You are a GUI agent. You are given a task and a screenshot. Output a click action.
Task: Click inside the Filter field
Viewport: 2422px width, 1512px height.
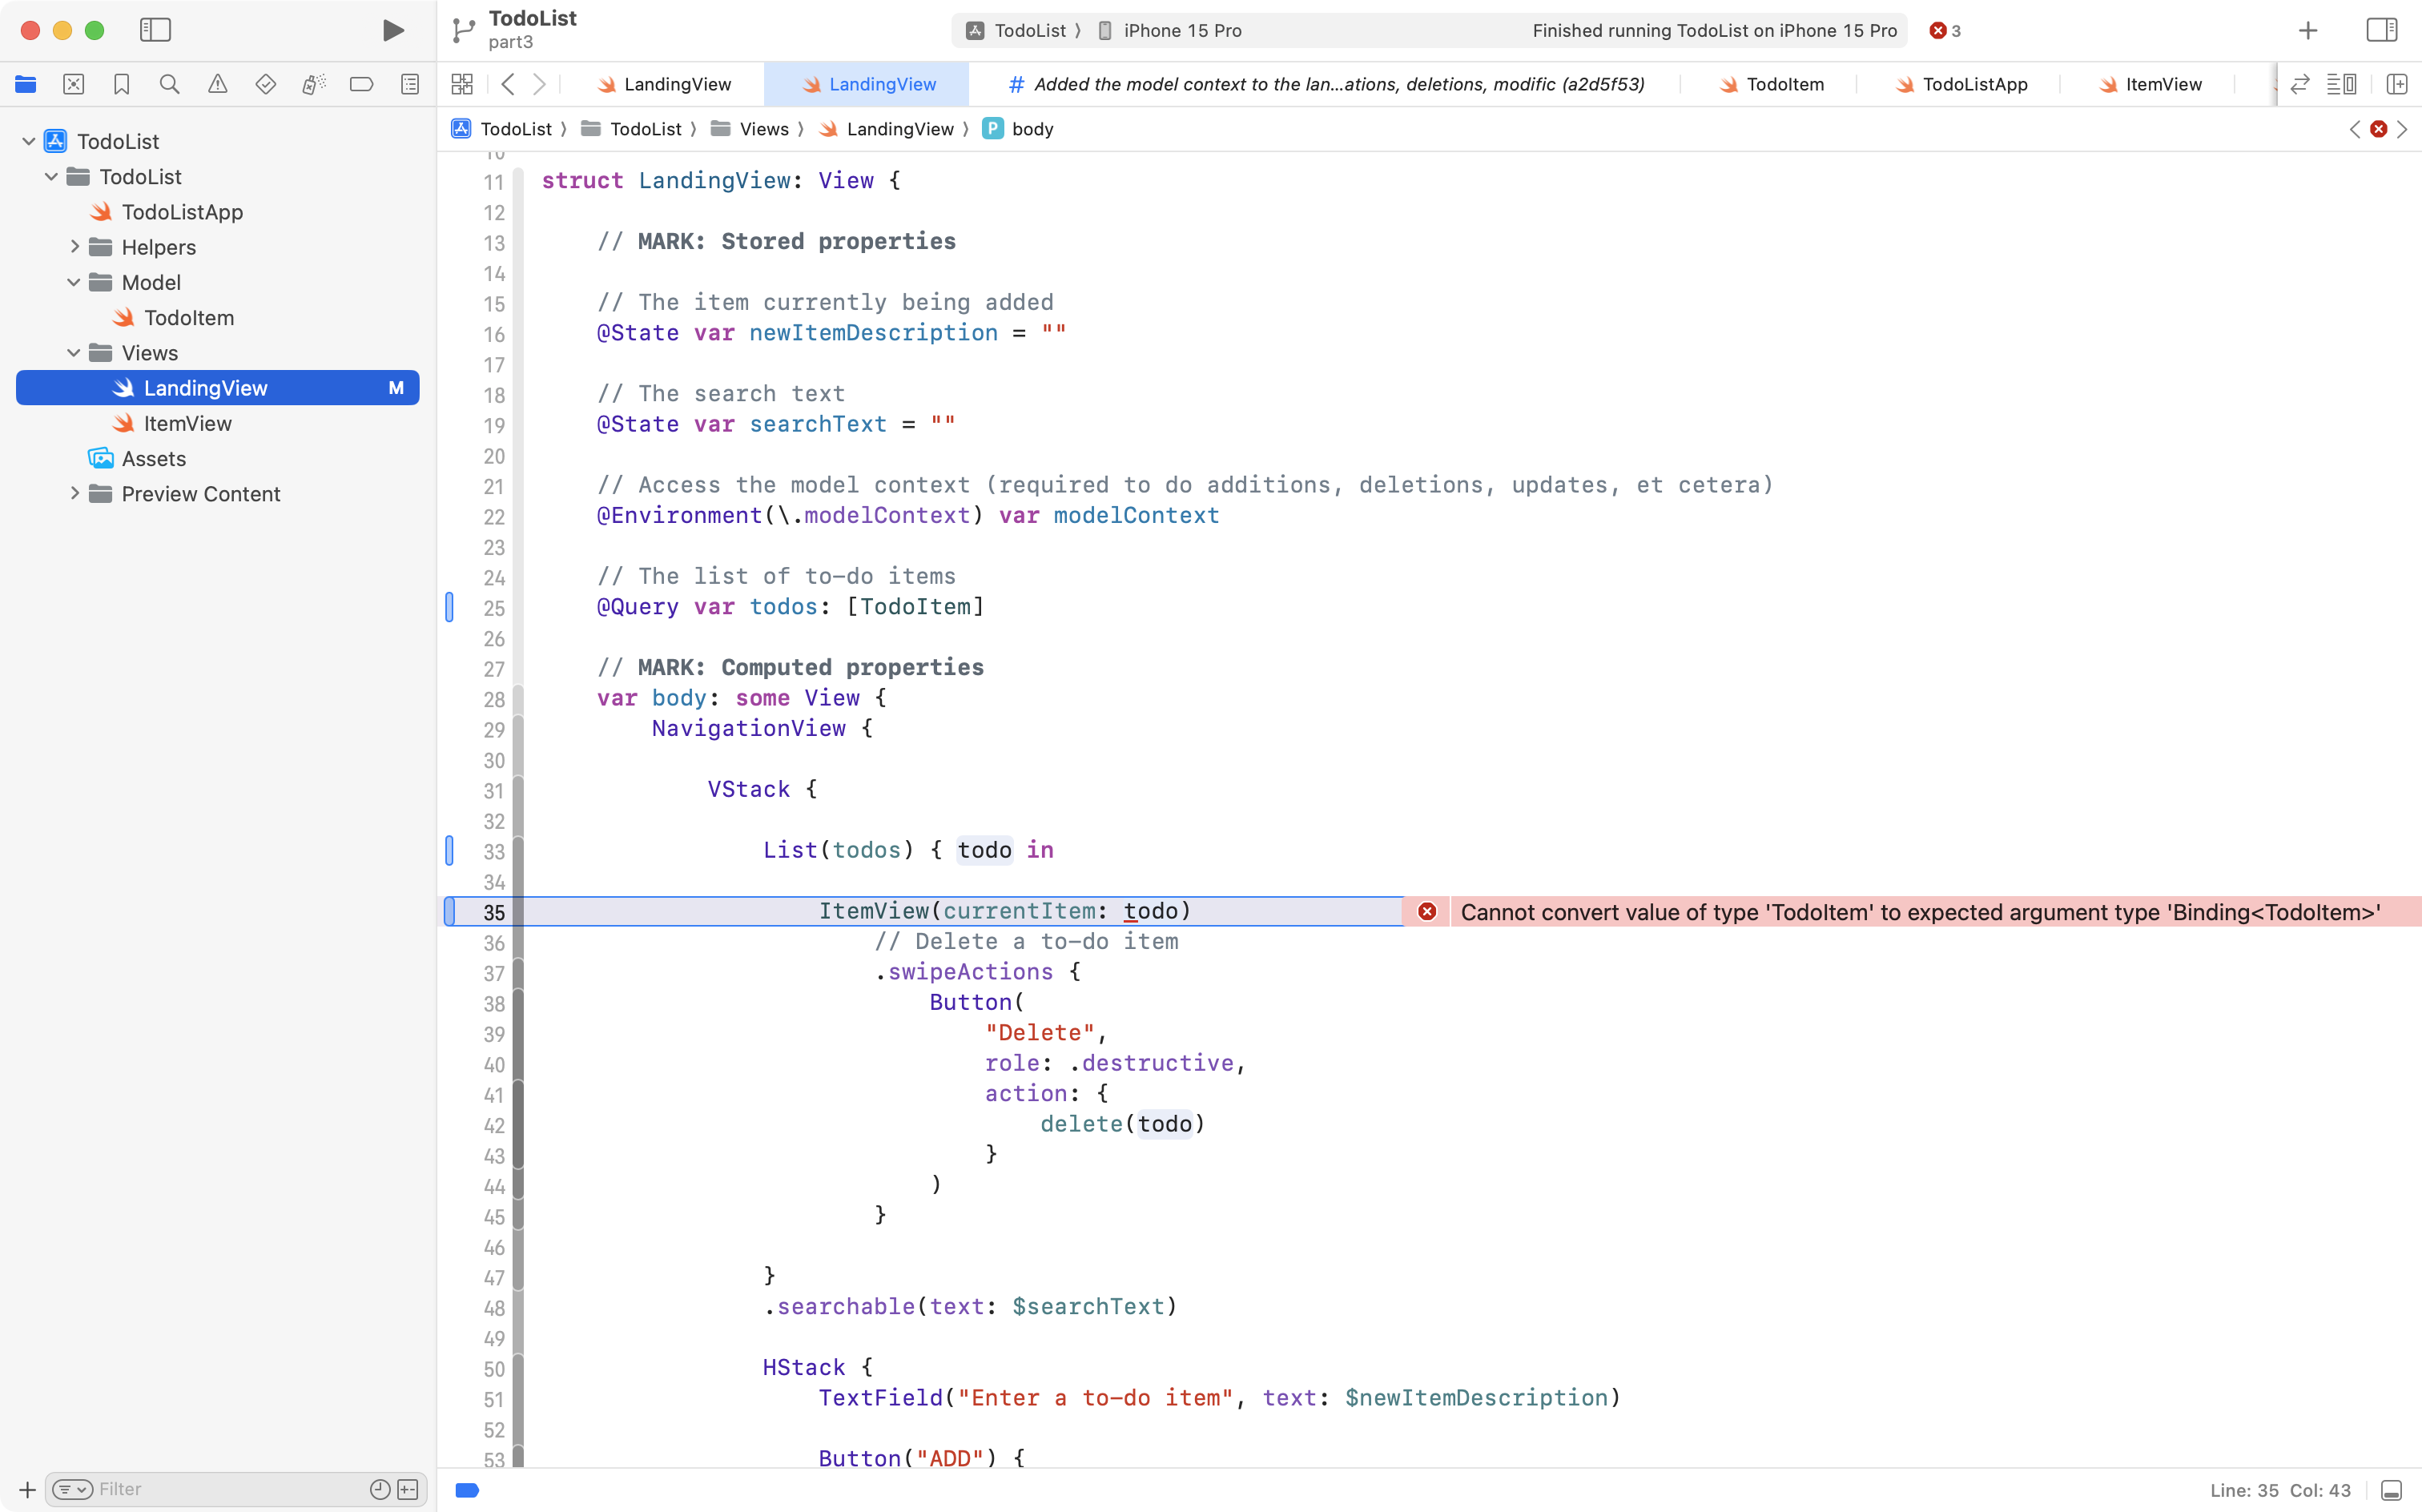(x=200, y=1489)
